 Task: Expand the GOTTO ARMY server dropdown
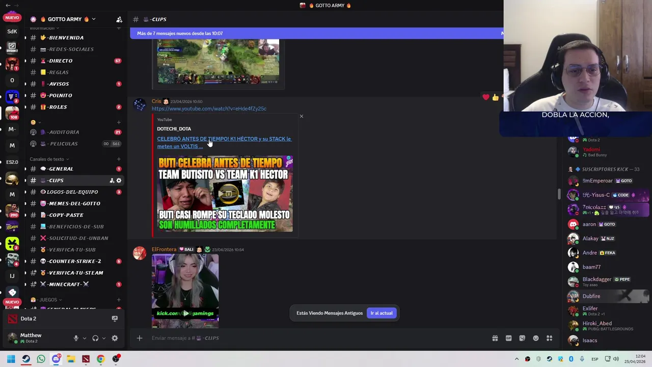(x=93, y=19)
